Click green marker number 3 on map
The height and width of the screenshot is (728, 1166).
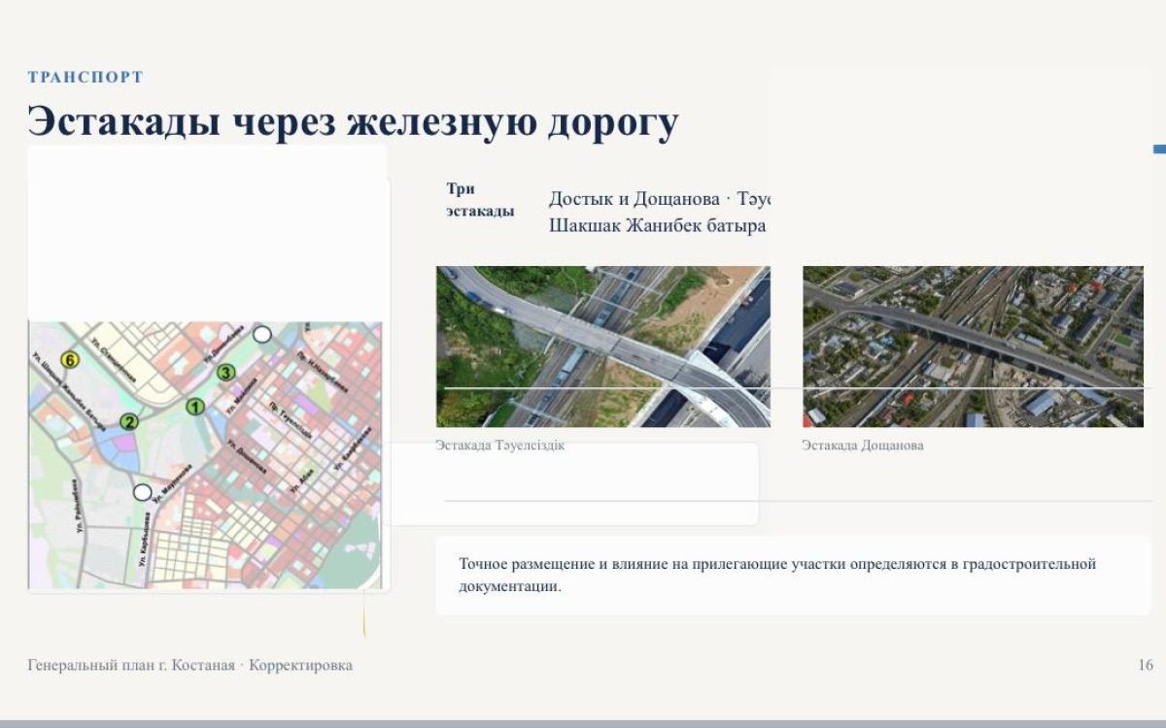225,373
